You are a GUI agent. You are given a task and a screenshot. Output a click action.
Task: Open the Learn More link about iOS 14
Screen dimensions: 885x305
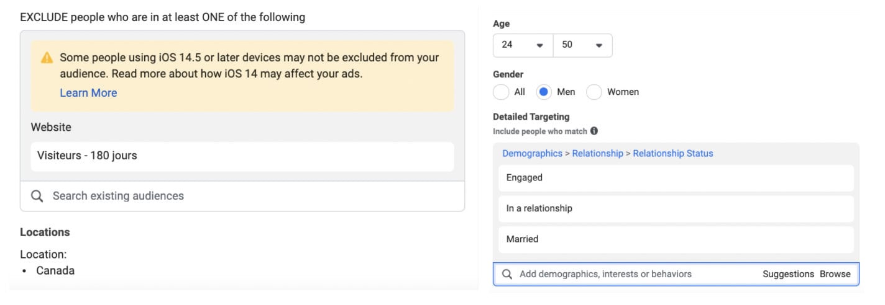[88, 93]
